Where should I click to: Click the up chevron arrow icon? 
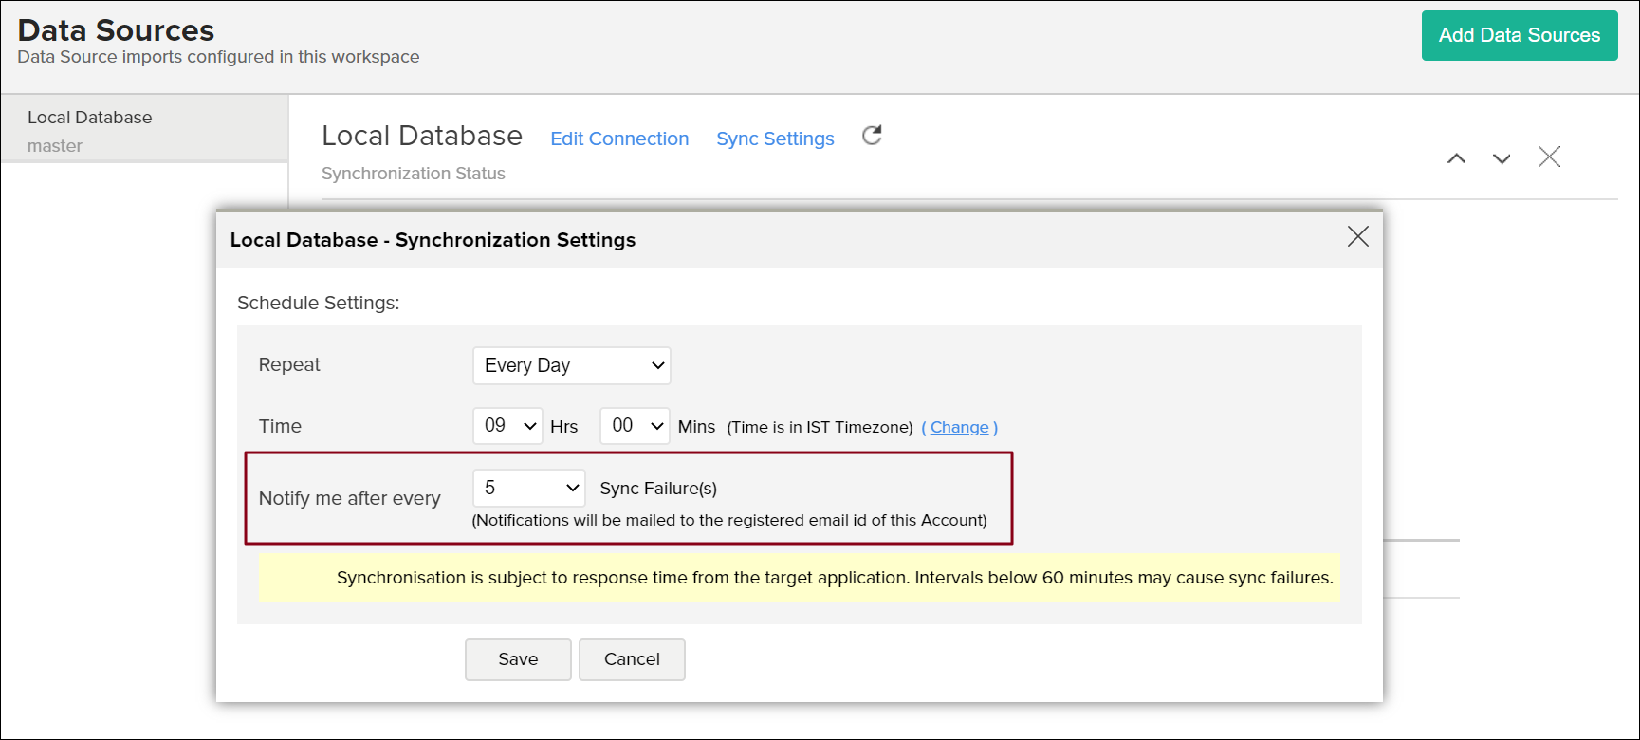tap(1456, 158)
